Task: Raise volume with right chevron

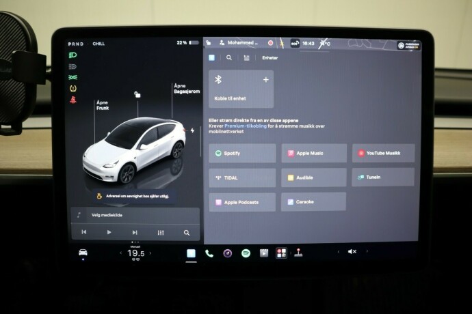Action: [367, 251]
